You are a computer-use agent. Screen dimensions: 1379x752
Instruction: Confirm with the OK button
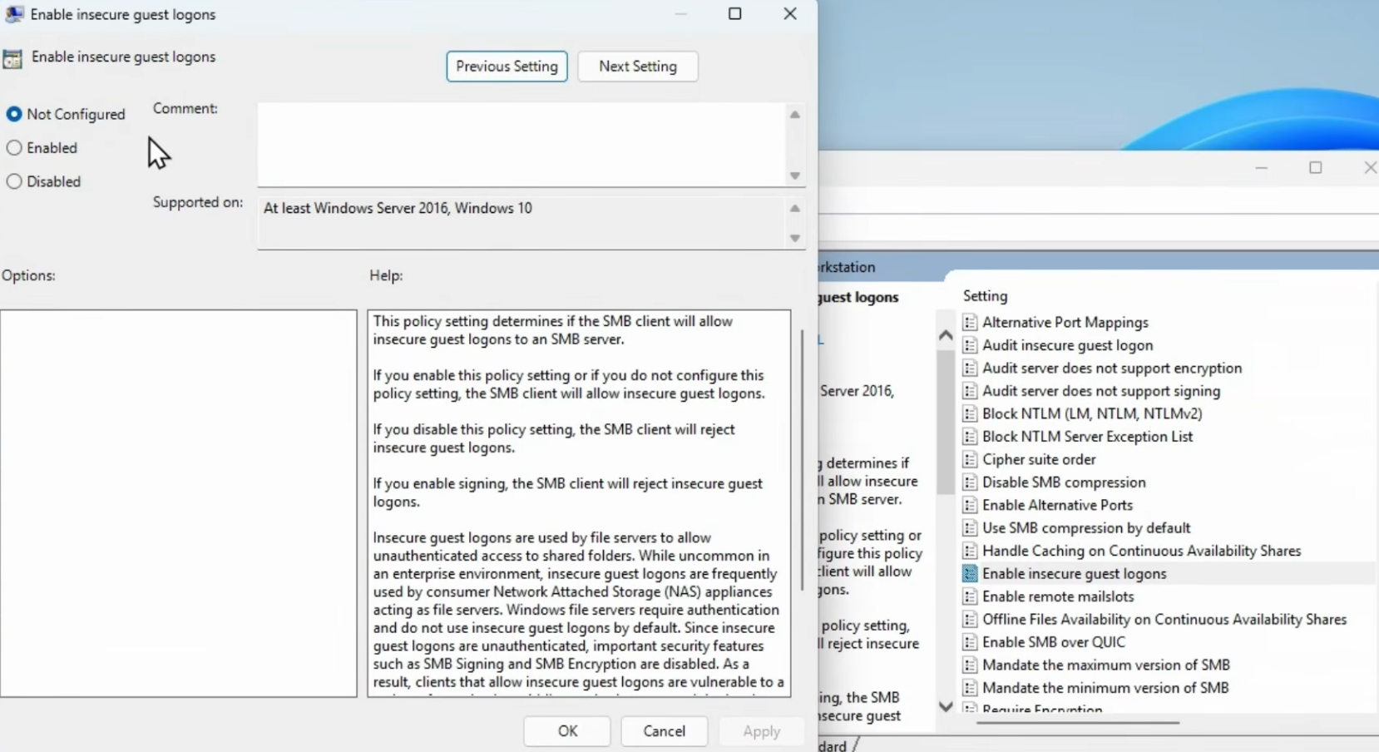567,731
